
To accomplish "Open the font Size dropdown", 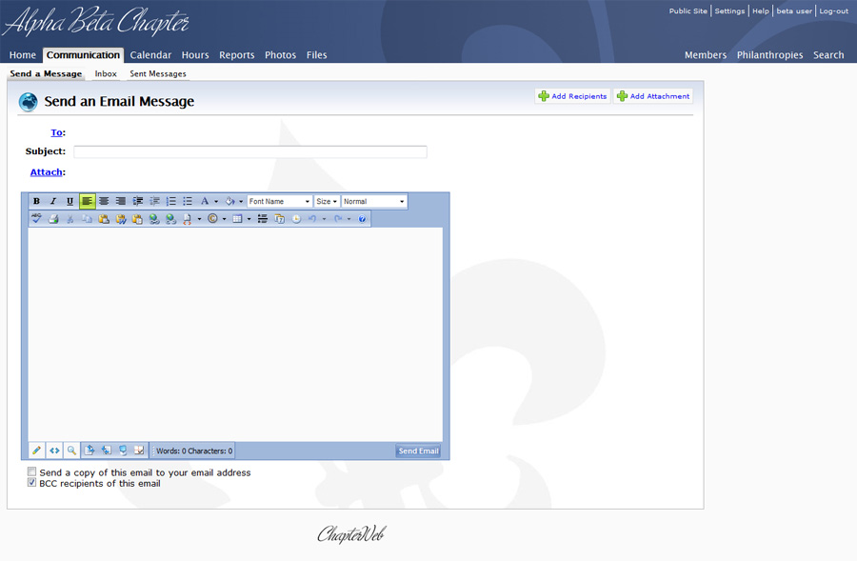I will coord(327,201).
